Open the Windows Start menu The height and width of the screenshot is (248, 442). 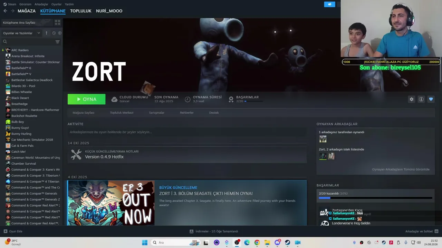(145, 242)
